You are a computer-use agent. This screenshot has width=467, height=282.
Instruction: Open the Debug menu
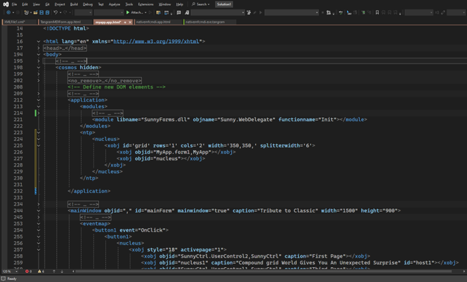[x=88, y=4]
